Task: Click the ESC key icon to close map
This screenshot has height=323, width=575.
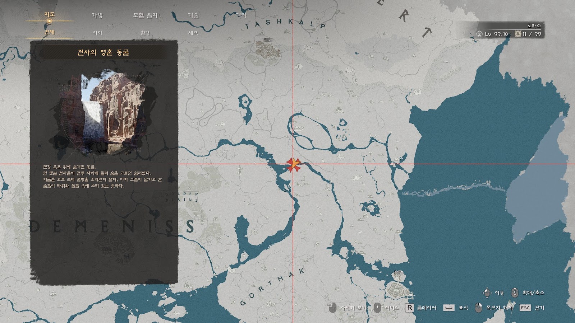Action: pyautogui.click(x=525, y=308)
